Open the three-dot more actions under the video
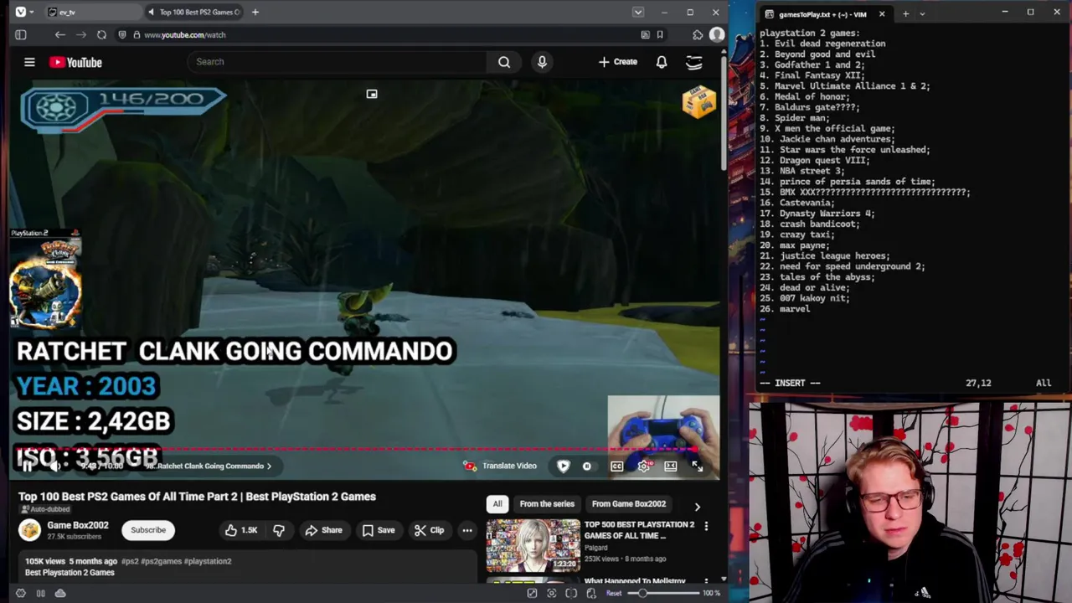The image size is (1072, 603). [x=467, y=530]
